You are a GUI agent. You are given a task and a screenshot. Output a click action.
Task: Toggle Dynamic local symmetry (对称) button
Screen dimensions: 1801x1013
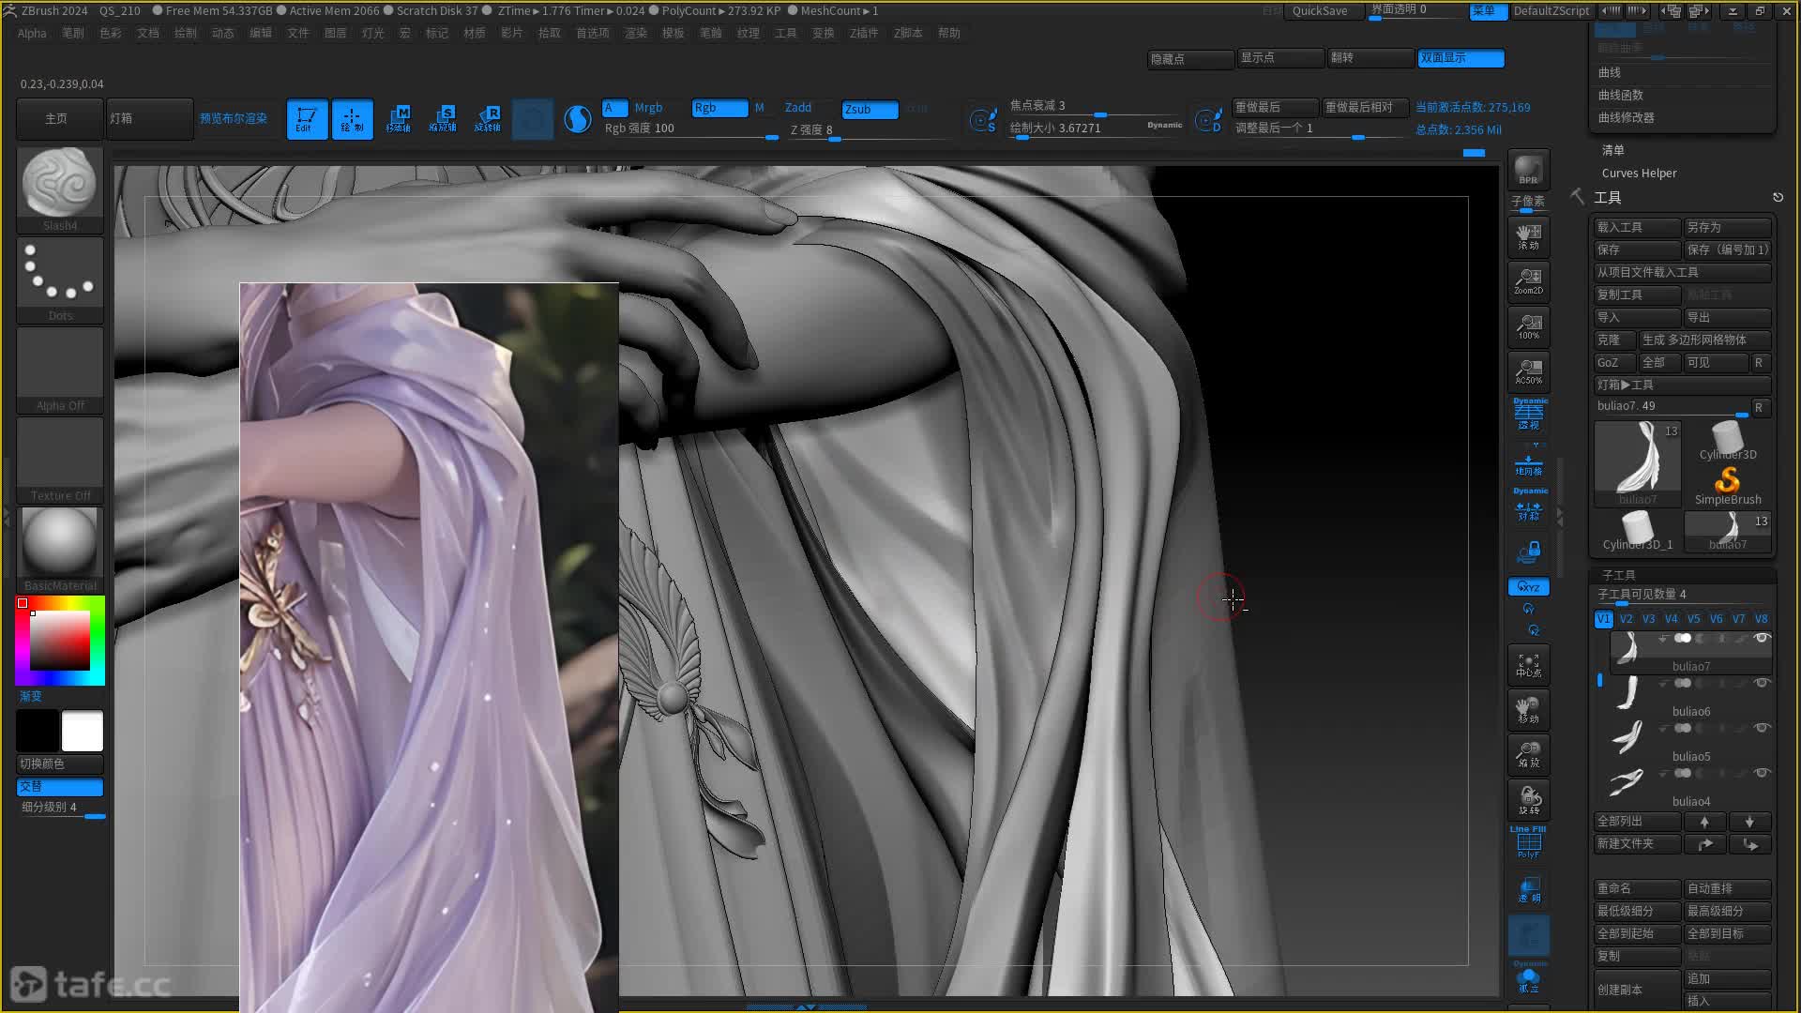pos(1529,506)
